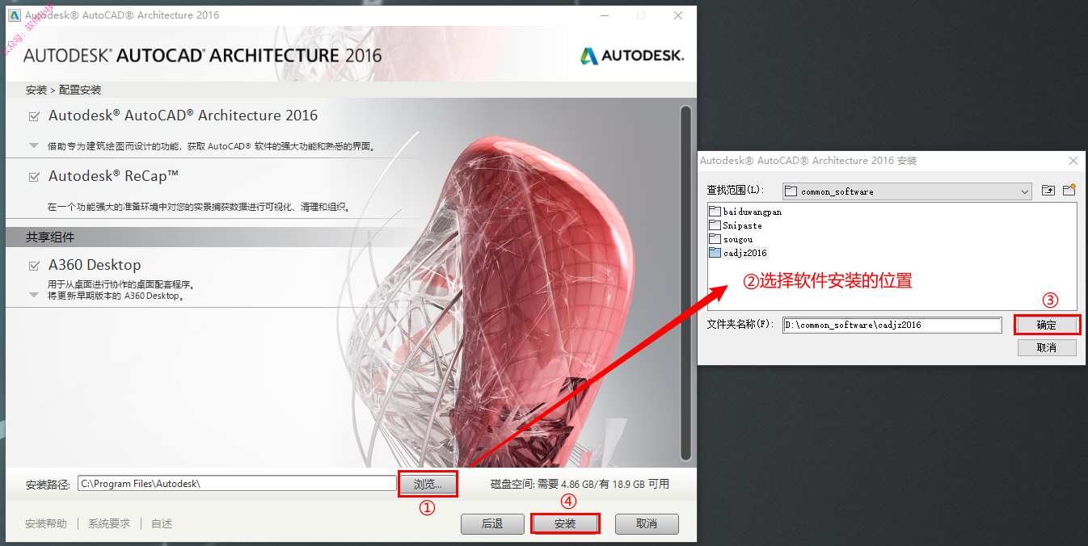
Task: Open the 系统要求 link
Action: coord(109,523)
